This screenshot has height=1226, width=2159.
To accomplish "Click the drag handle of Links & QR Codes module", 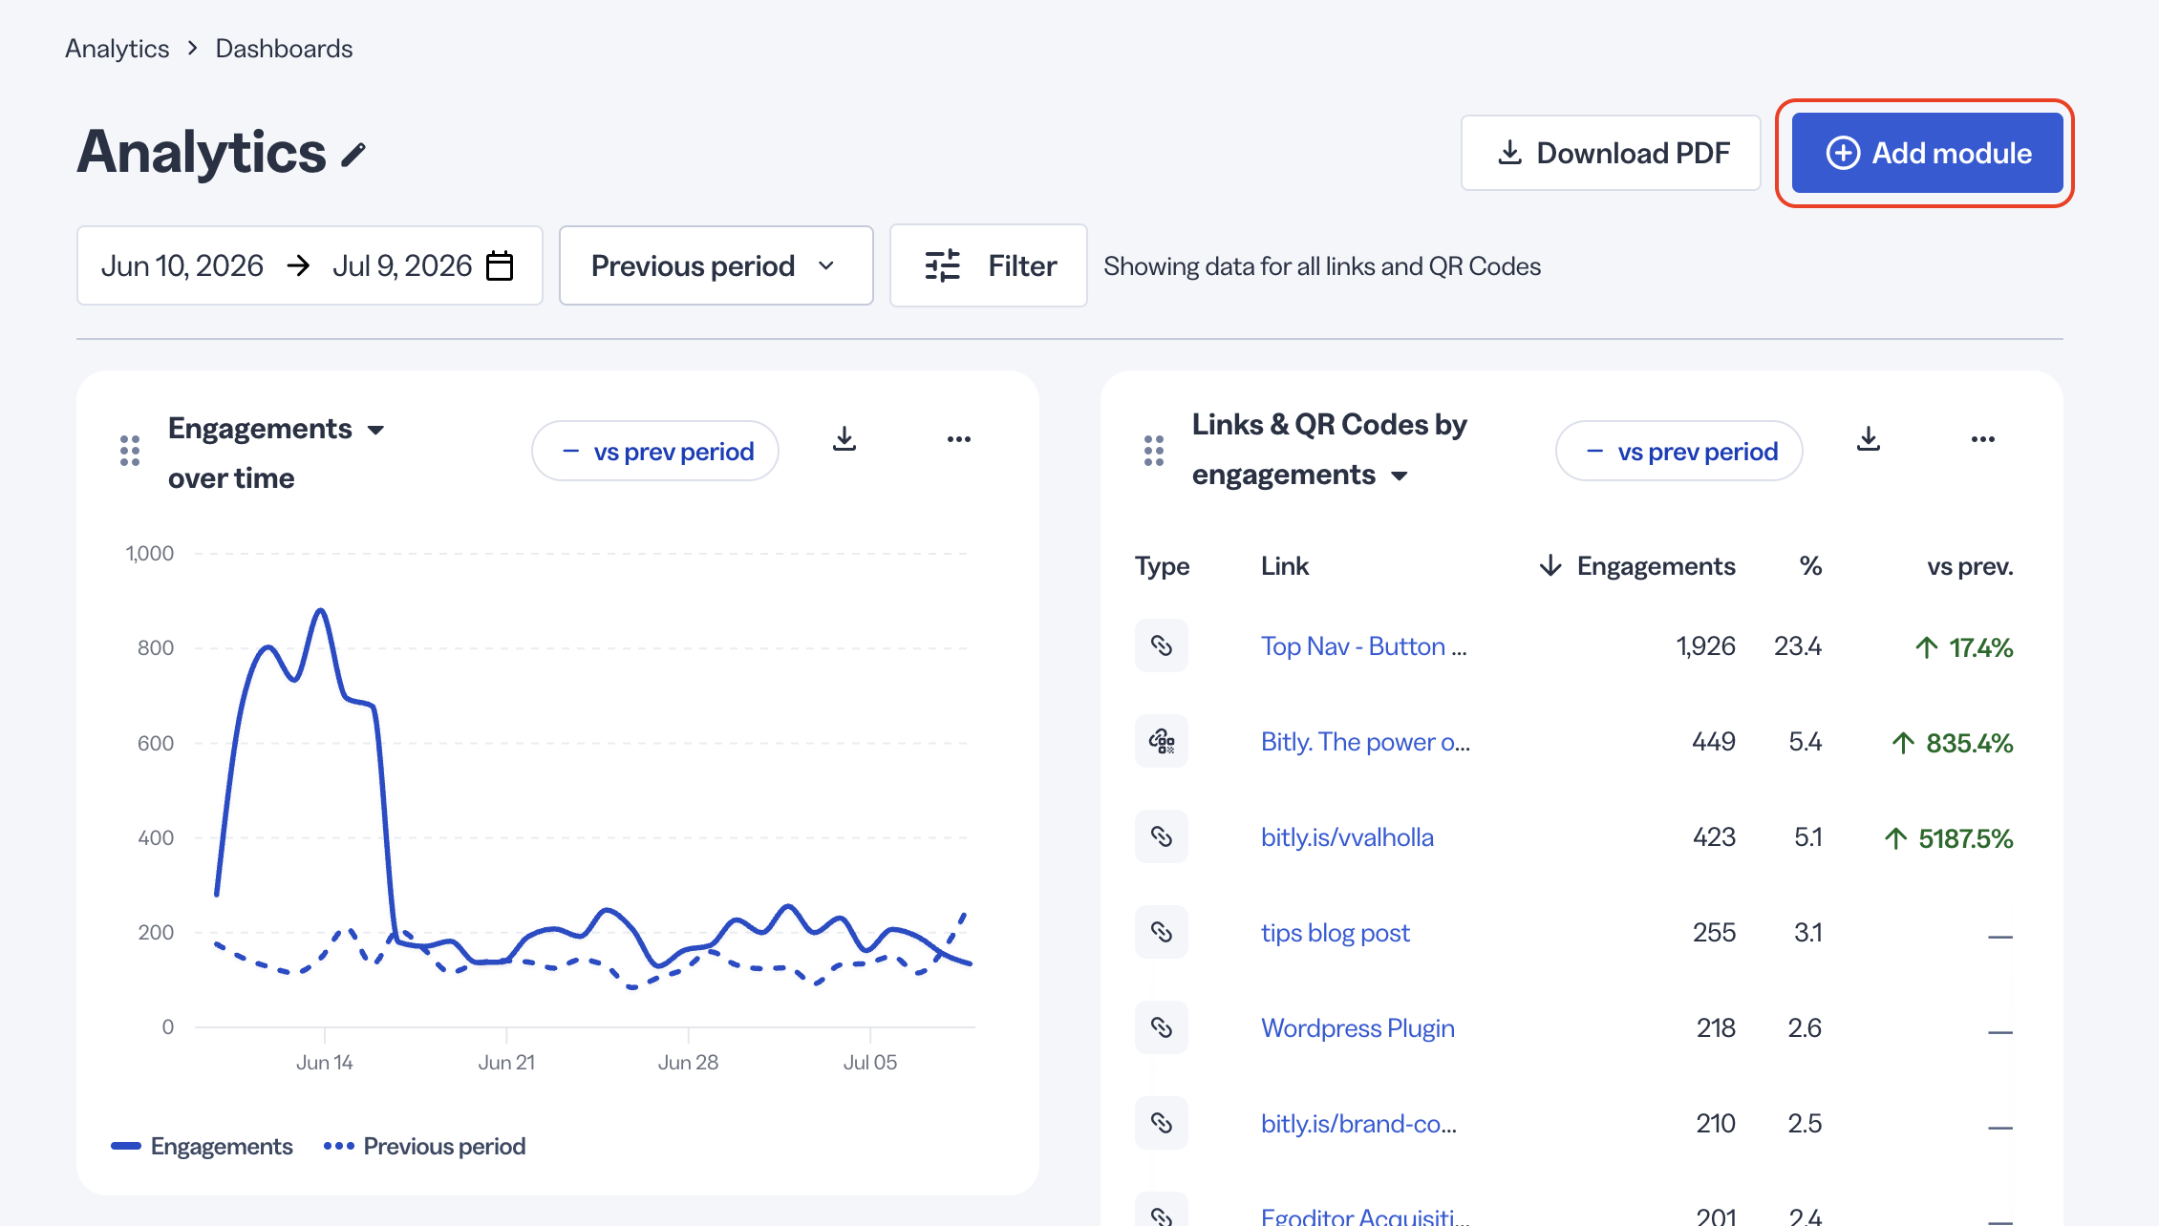I will [1154, 451].
